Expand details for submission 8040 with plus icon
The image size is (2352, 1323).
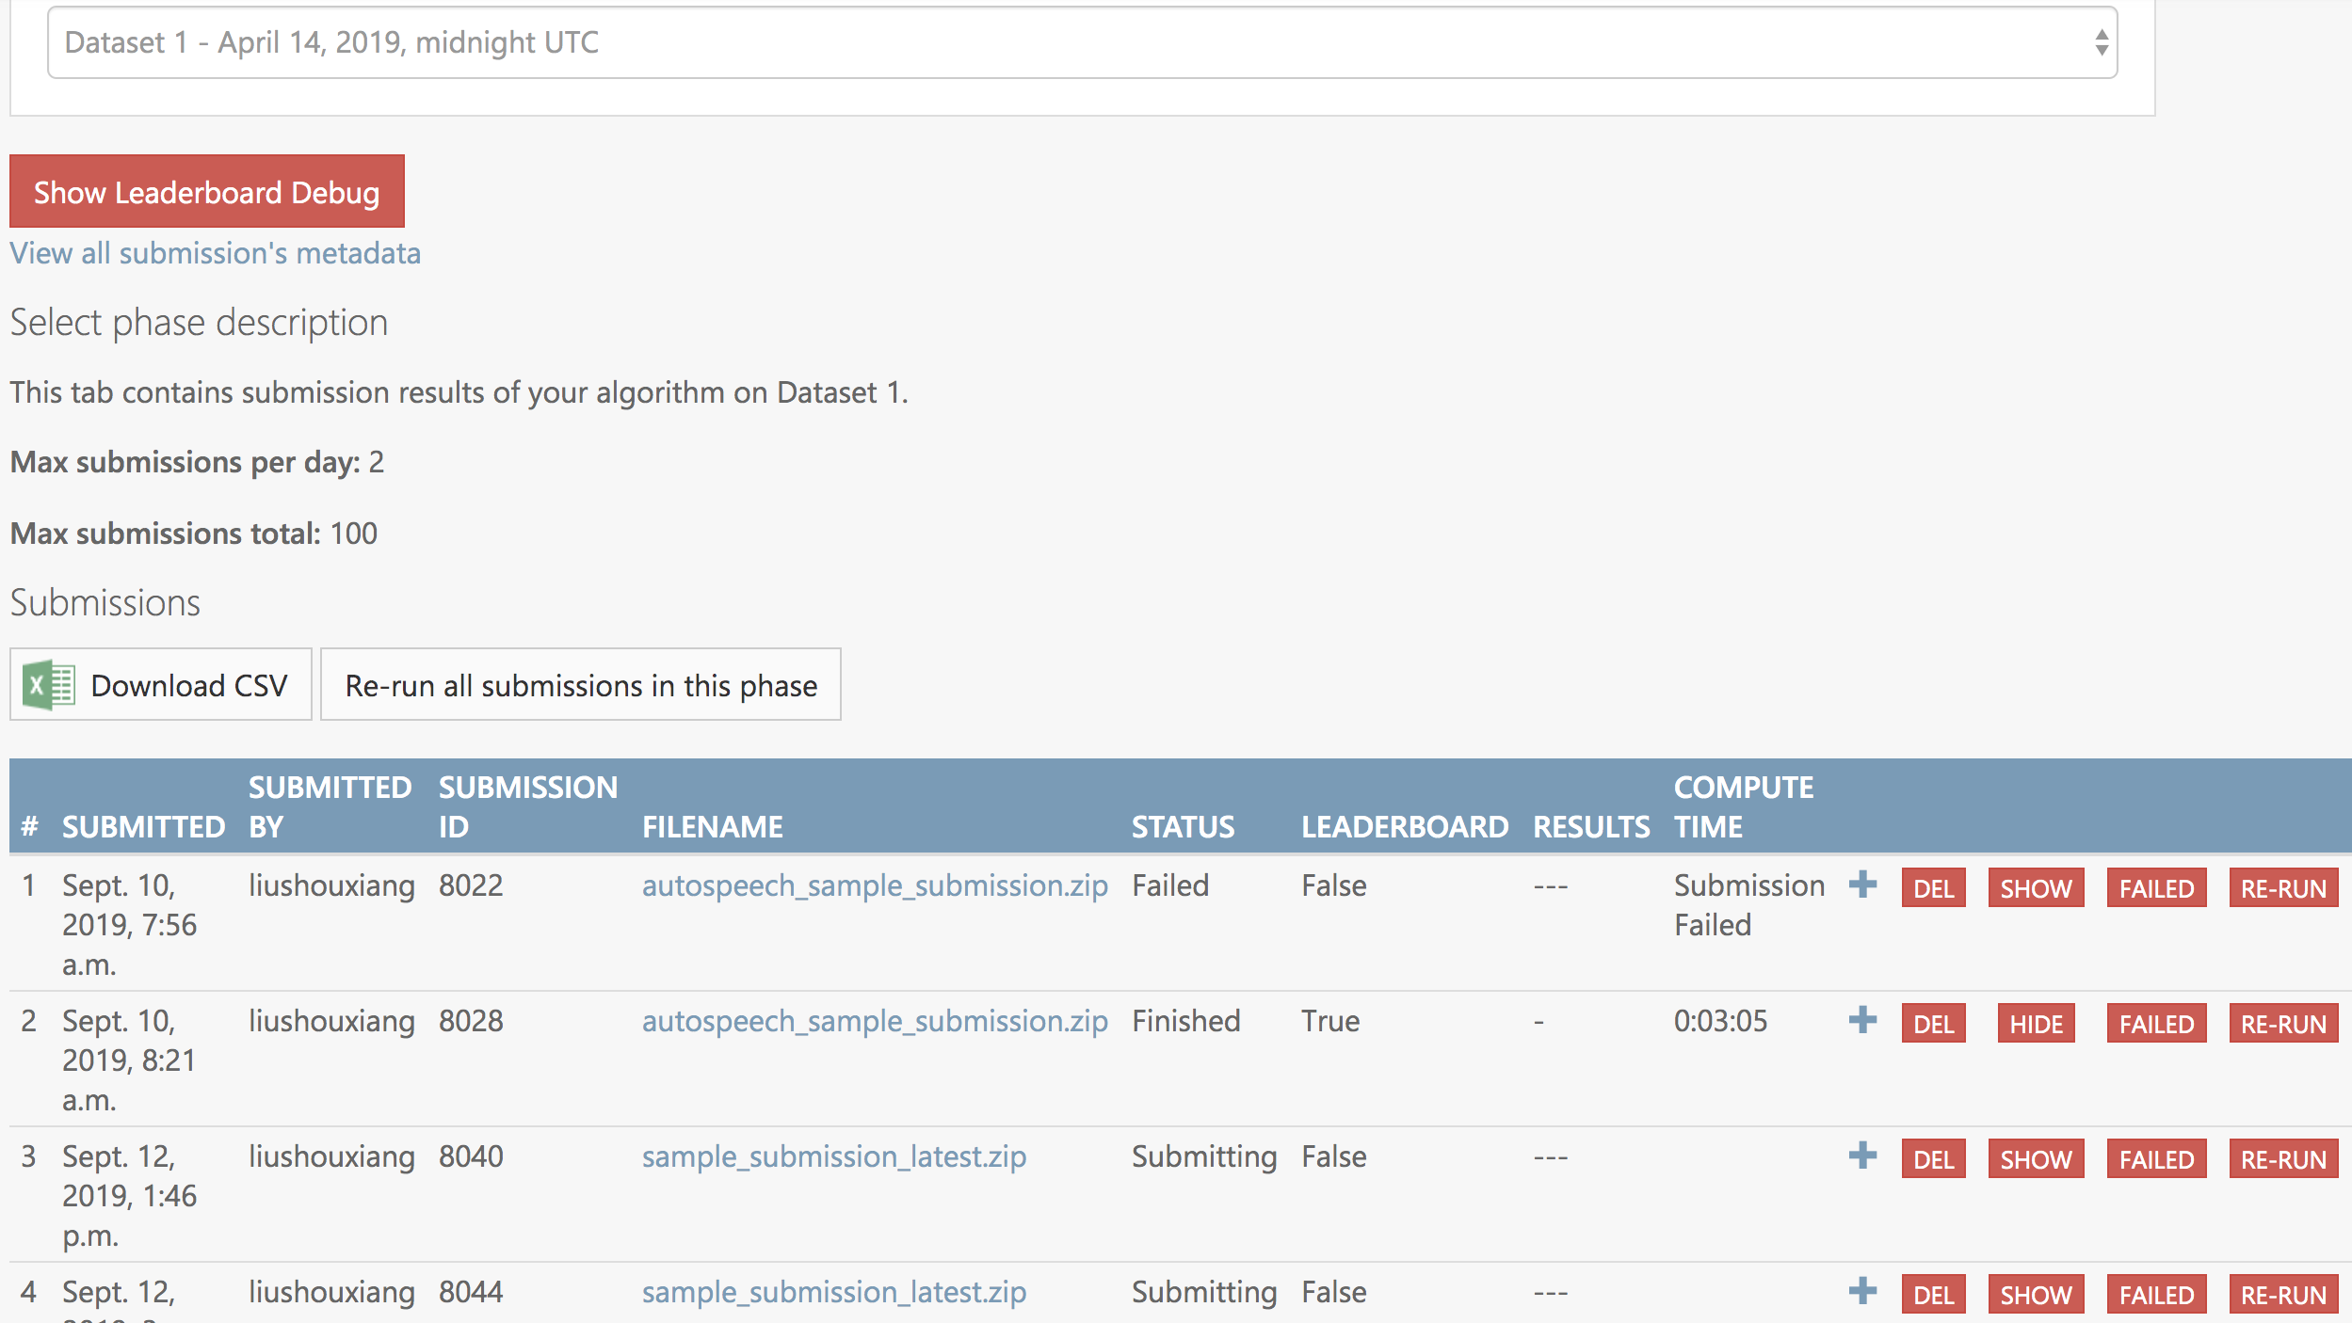pyautogui.click(x=1863, y=1156)
